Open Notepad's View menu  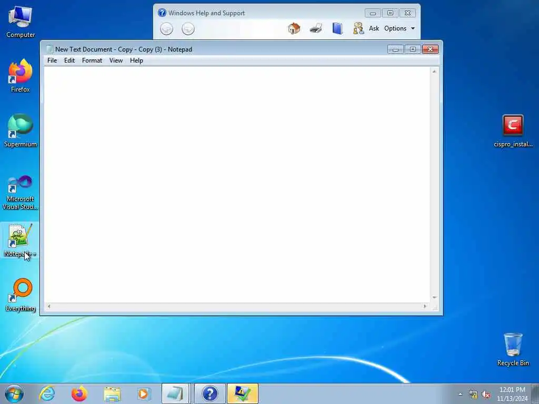tap(116, 60)
